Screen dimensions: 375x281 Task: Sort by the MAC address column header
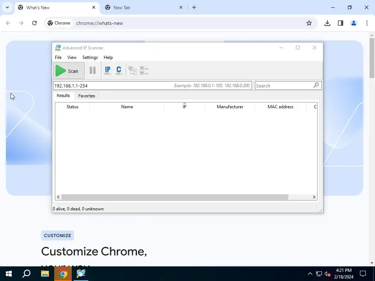pyautogui.click(x=280, y=107)
